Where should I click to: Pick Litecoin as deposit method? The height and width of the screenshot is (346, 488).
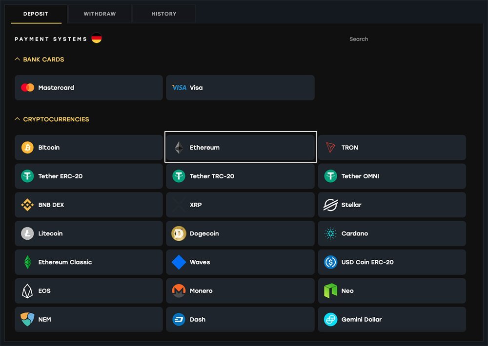click(88, 233)
